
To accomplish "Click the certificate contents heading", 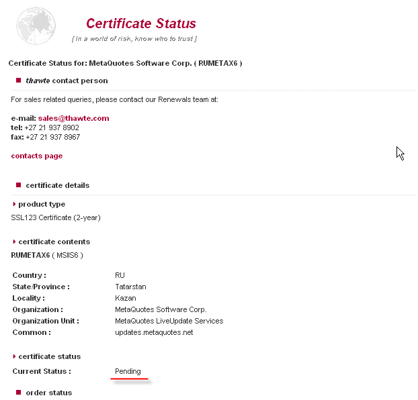I will pyautogui.click(x=54, y=242).
